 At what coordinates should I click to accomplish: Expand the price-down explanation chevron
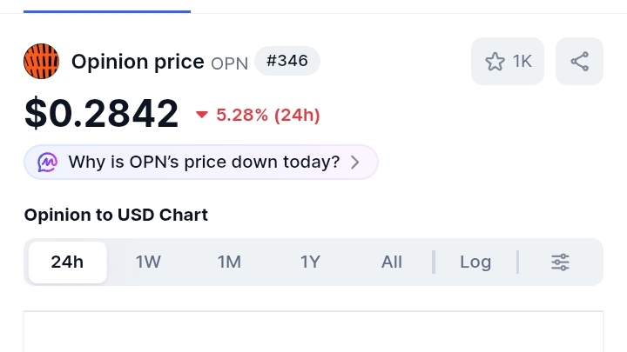click(354, 163)
